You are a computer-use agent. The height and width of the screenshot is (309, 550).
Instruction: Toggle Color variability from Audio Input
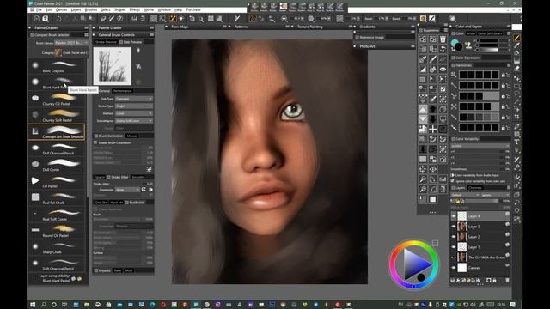(x=453, y=175)
